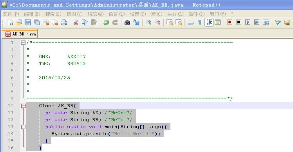Play back the recorded macro
This screenshot has height=152, width=293.
tap(248, 22)
